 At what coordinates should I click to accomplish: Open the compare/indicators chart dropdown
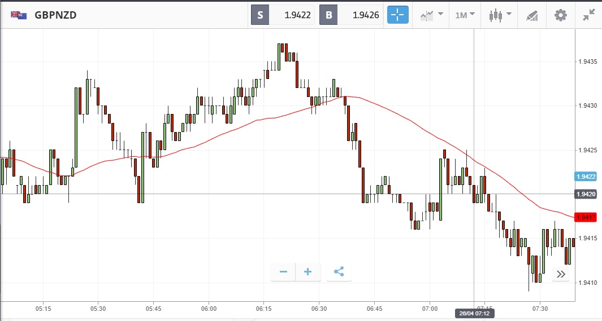click(431, 15)
